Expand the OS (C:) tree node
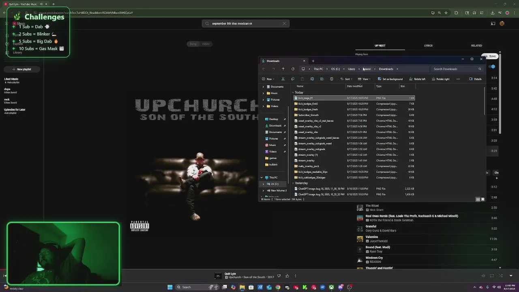519x292 pixels. (263, 184)
